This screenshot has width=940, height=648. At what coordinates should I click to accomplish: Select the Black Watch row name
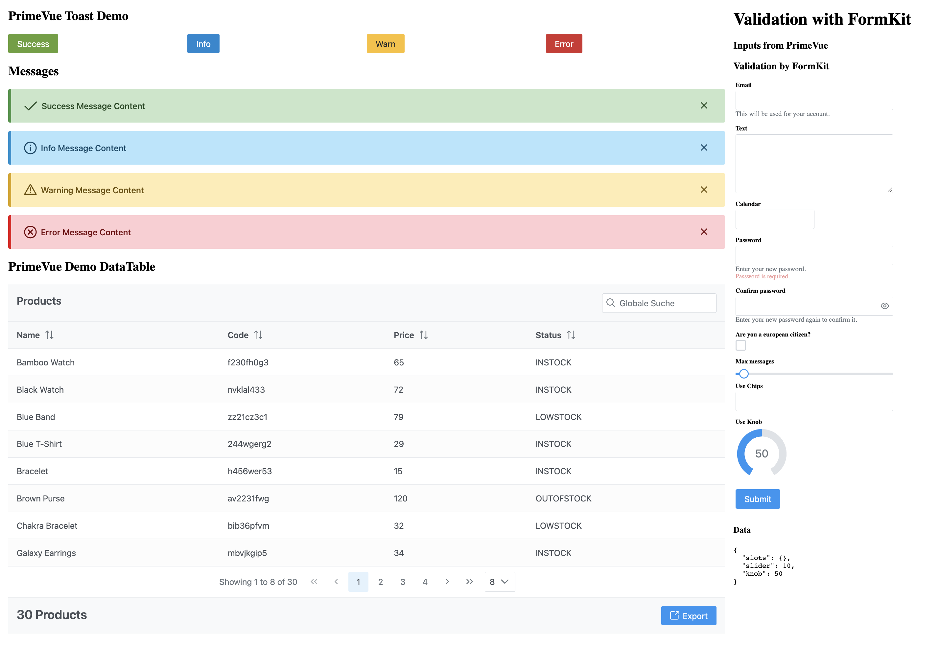(40, 390)
